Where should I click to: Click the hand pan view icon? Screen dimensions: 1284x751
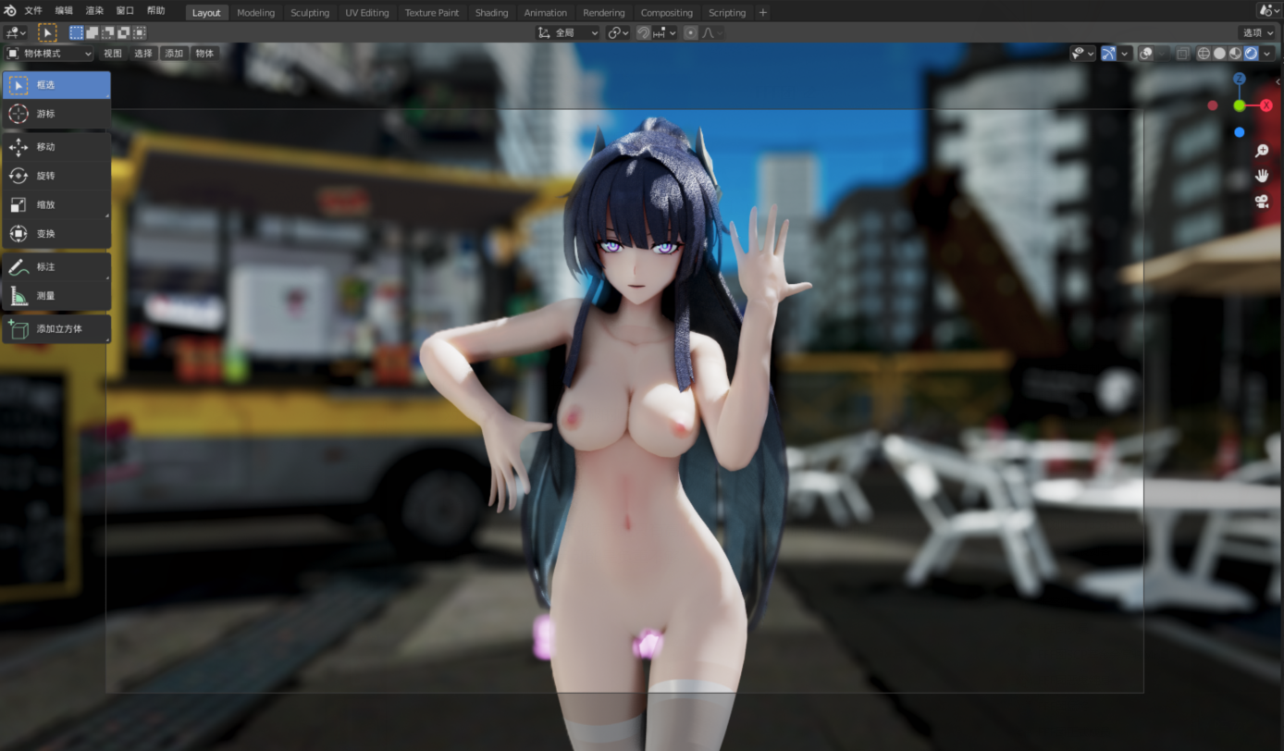[x=1262, y=176]
